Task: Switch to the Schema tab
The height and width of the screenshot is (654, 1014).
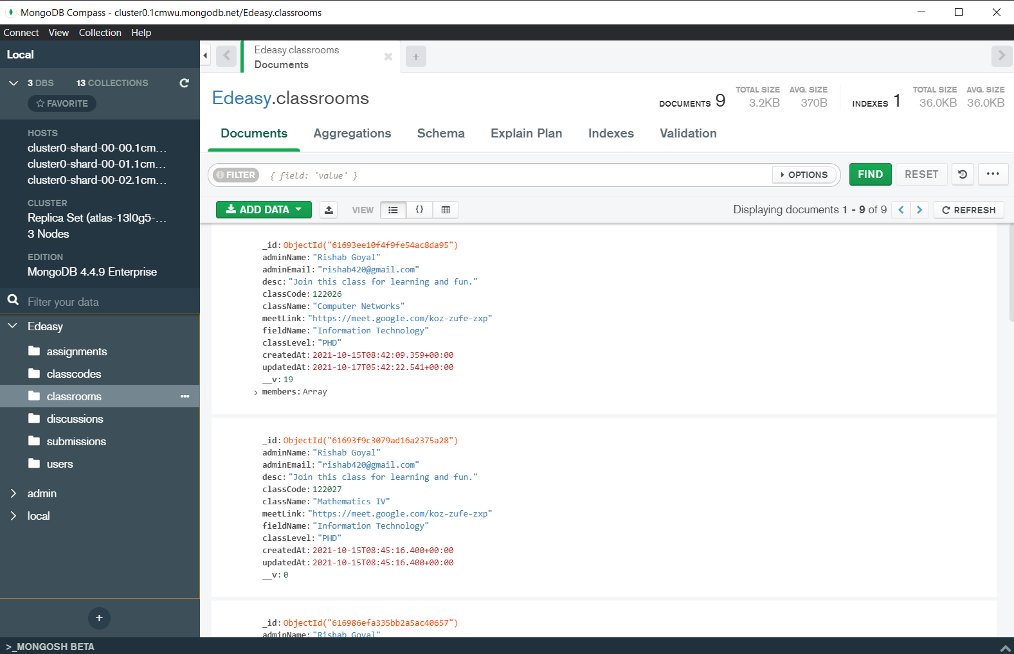Action: point(441,133)
